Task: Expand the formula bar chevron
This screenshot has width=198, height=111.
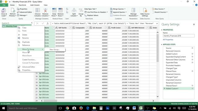Action: click(x=157, y=23)
